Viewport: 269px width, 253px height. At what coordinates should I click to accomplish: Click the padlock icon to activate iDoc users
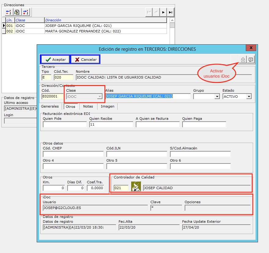[243, 60]
